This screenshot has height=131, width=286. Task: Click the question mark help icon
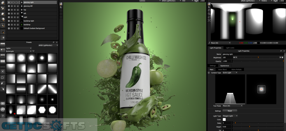point(3,116)
